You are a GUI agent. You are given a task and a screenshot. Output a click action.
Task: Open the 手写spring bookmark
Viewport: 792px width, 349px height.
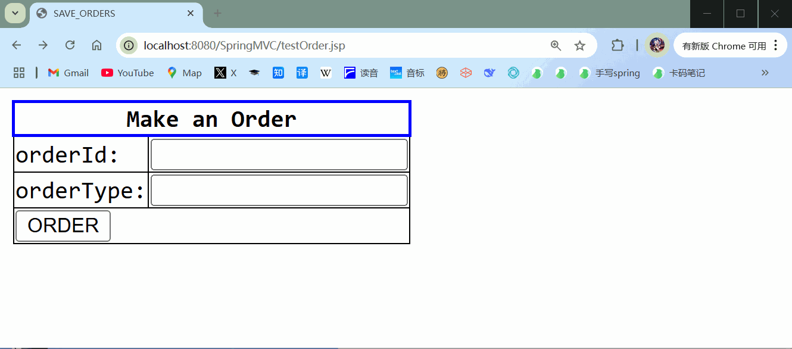point(609,73)
